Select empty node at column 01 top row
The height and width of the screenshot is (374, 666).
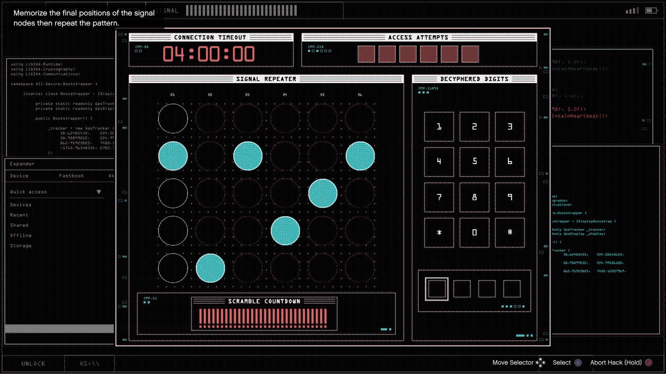point(173,118)
